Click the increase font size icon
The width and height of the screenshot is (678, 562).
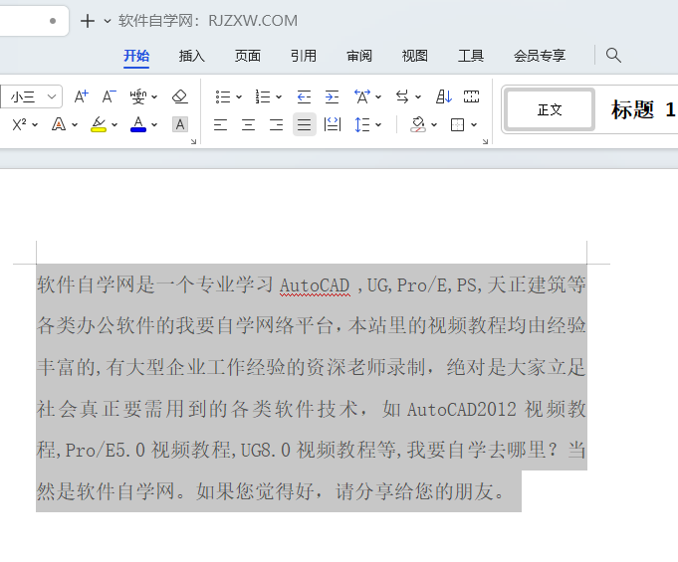point(81,96)
